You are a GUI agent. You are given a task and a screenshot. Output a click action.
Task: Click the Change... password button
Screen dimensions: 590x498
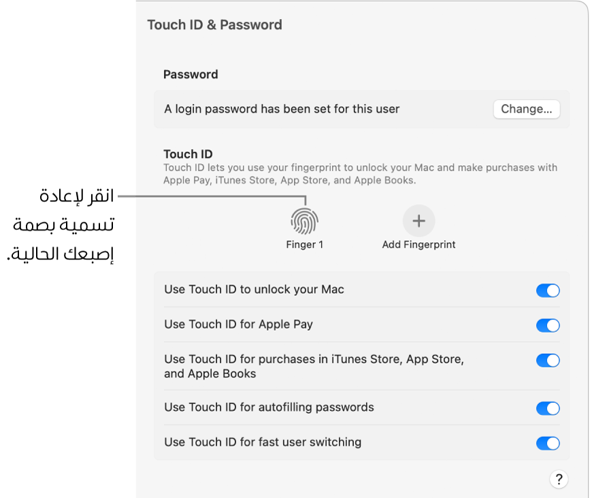click(526, 109)
